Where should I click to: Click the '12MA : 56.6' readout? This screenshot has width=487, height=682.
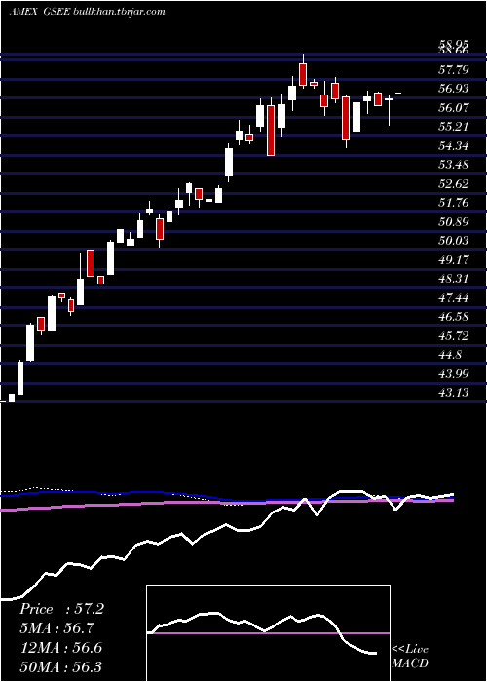pyautogui.click(x=60, y=648)
